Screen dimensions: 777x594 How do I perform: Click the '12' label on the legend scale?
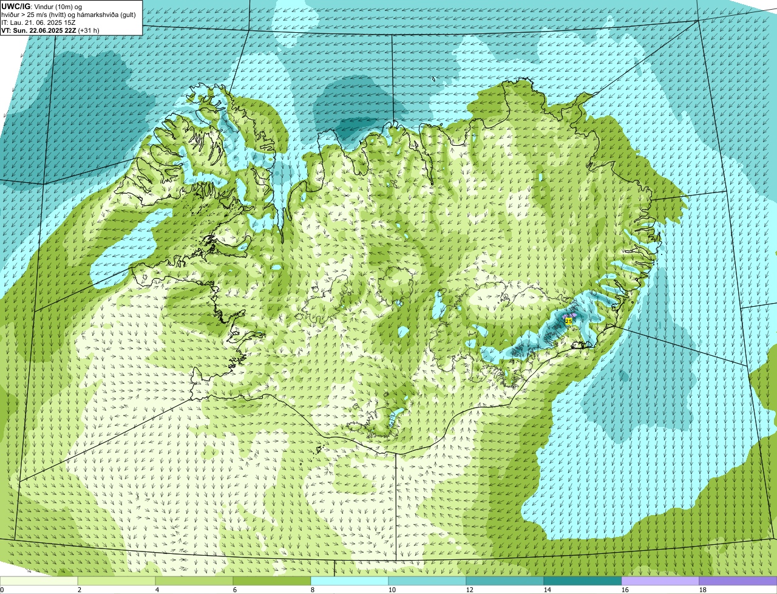[470, 590]
